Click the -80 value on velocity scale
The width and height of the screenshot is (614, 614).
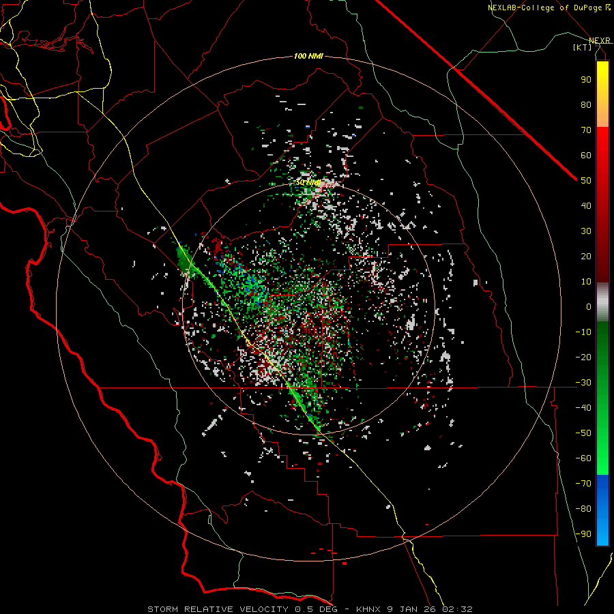tap(583, 509)
